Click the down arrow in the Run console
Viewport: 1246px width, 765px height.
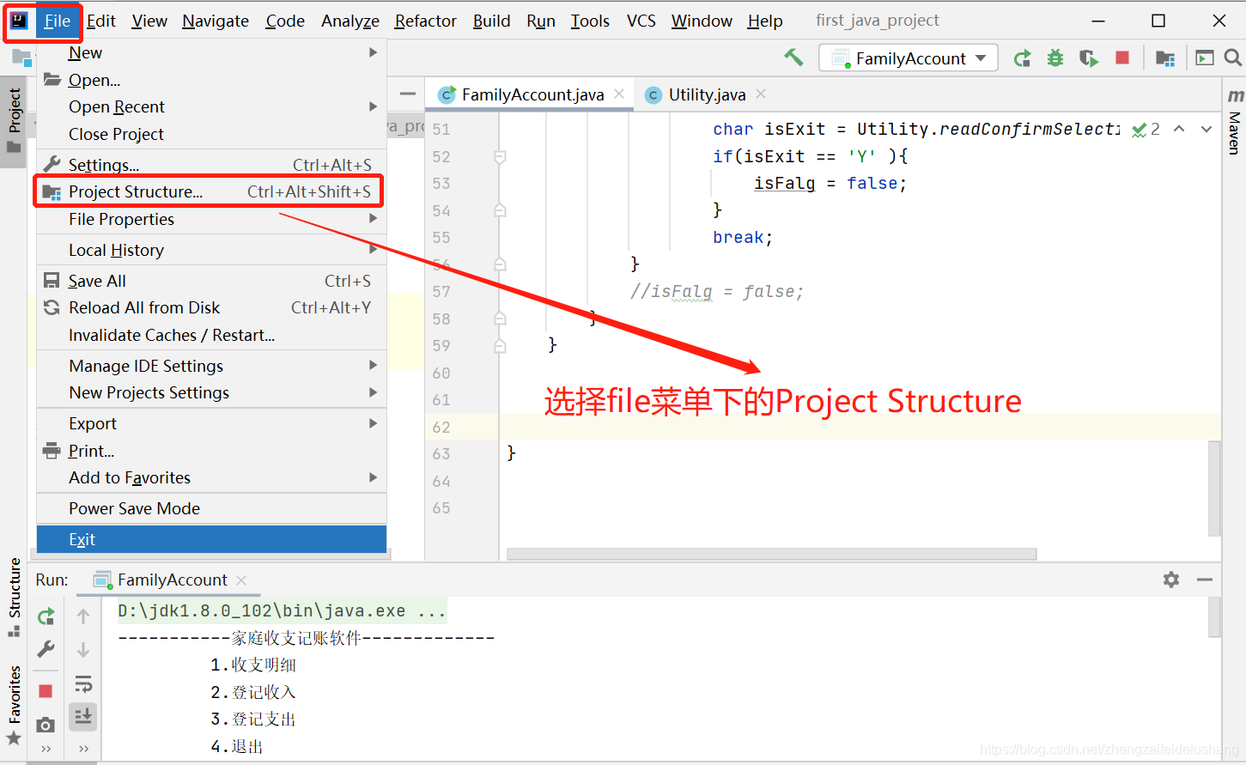[83, 650]
